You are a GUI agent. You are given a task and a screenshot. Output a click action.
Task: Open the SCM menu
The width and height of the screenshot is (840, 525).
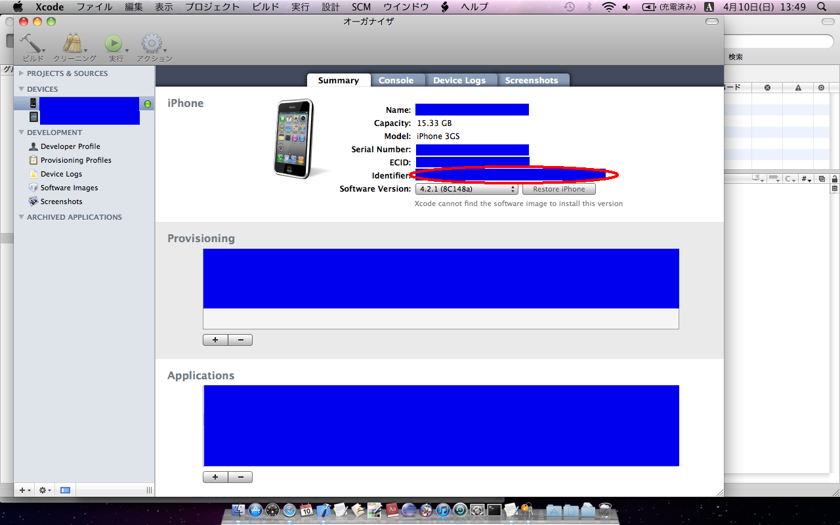coord(362,7)
